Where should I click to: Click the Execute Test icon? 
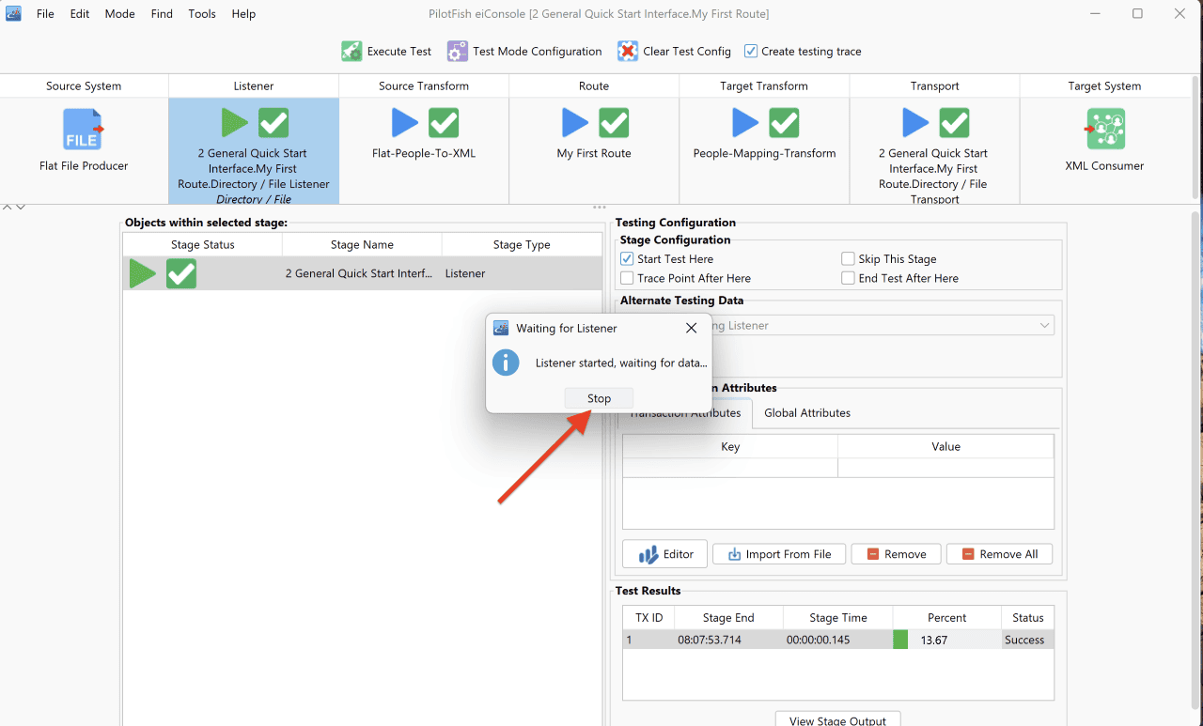pyautogui.click(x=352, y=52)
